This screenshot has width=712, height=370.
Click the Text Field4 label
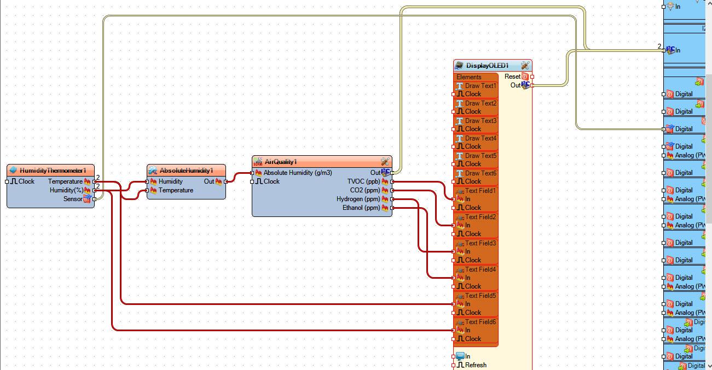[481, 269]
